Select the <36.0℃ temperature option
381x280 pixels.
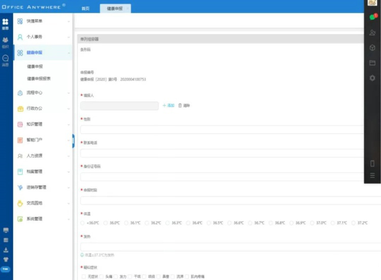[83, 223]
